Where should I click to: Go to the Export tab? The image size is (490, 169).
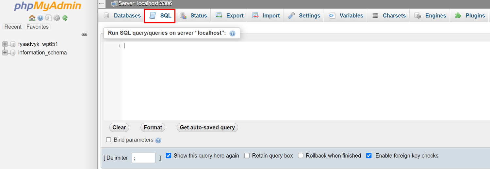229,15
